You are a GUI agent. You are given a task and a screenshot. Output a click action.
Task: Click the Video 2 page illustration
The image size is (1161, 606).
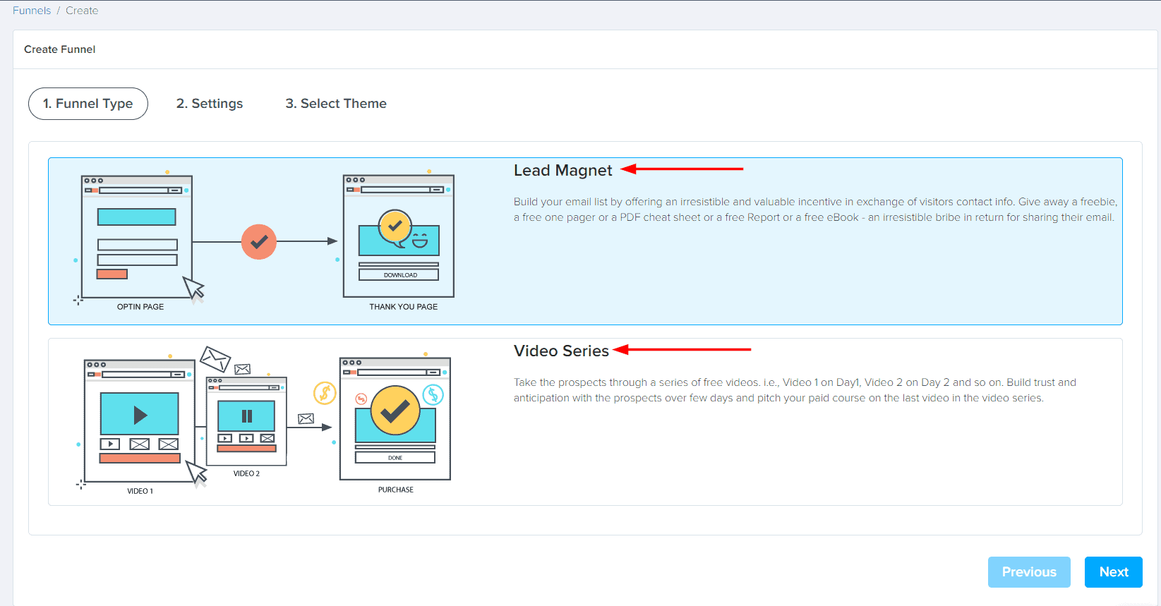[x=246, y=421]
